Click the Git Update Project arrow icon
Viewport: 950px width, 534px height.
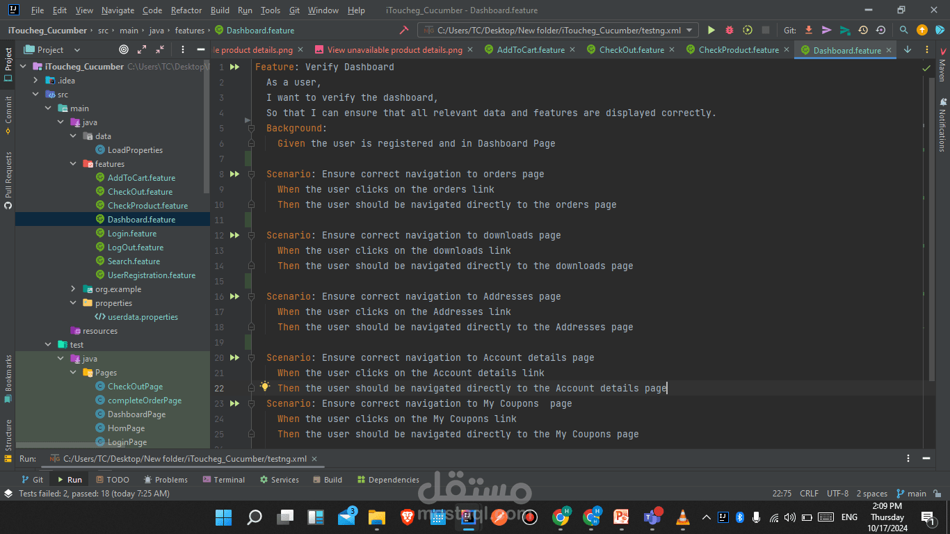pyautogui.click(x=809, y=31)
